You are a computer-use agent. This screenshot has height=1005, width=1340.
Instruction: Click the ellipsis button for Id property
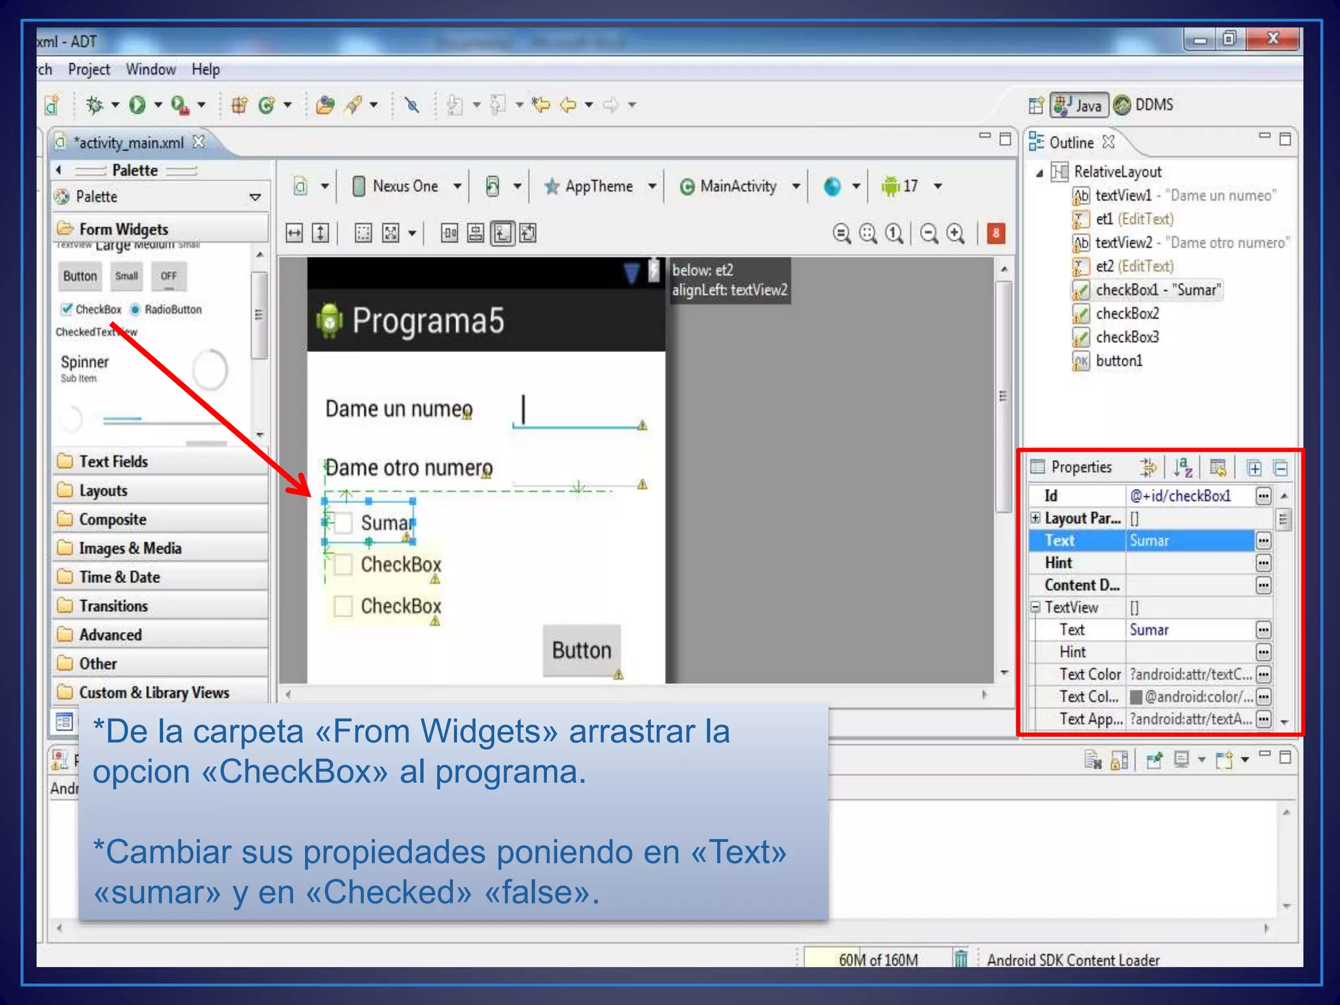[1263, 496]
